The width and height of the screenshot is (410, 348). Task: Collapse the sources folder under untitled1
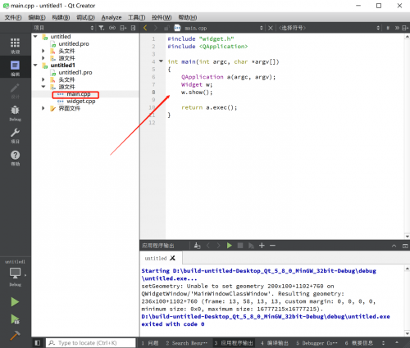pyautogui.click(x=43, y=87)
